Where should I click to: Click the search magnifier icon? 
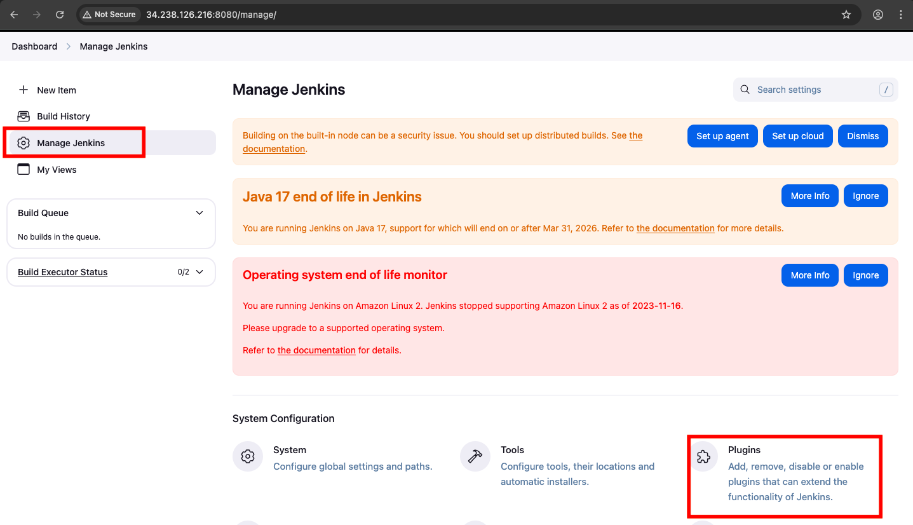pos(745,90)
